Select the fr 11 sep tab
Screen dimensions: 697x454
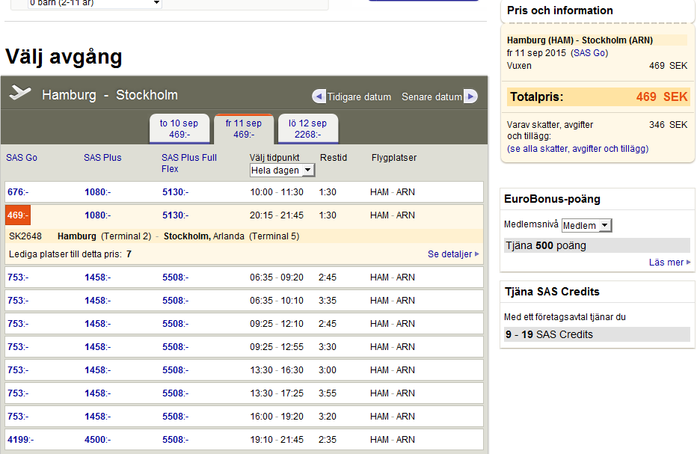[x=244, y=129]
